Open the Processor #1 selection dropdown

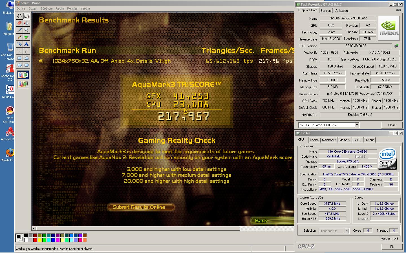(347, 231)
